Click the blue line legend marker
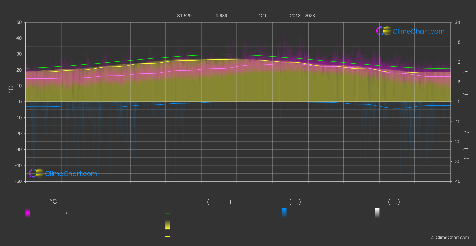This screenshot has height=246, width=476. [284, 225]
